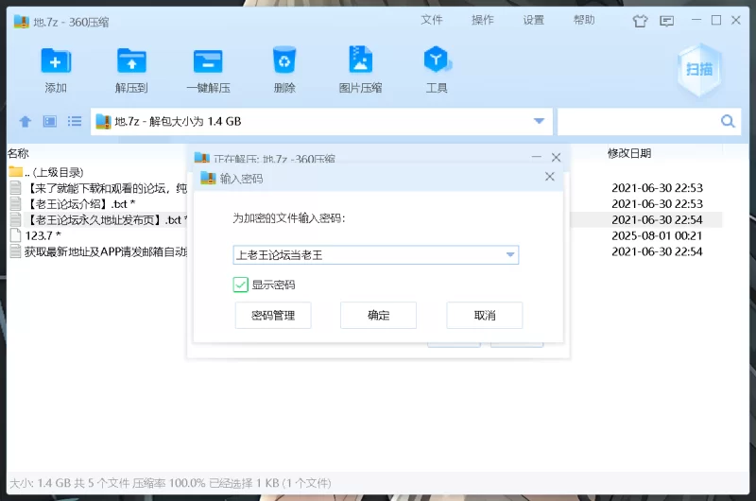This screenshot has height=501, width=756.
Task: Switch to thumbnail view icon
Action: pos(50,122)
